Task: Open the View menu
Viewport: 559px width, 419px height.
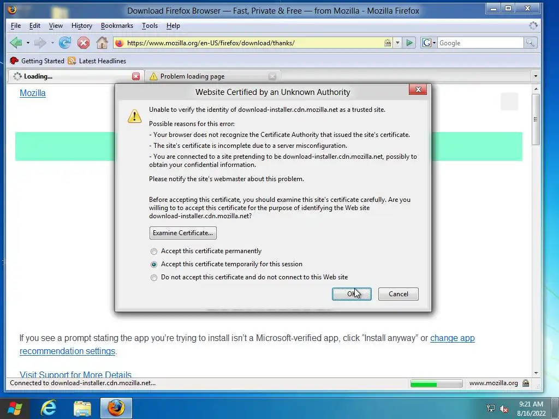Action: (56, 26)
